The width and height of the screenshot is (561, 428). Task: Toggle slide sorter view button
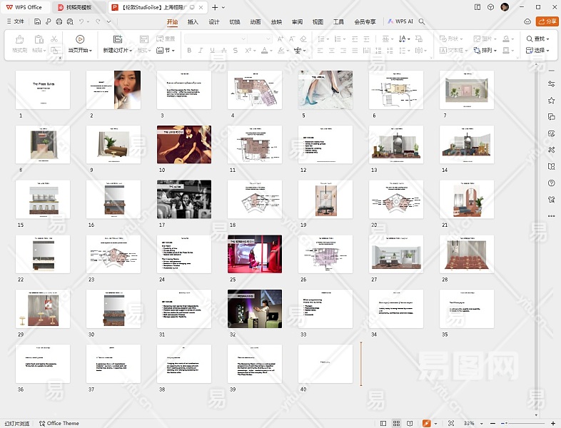(x=397, y=423)
